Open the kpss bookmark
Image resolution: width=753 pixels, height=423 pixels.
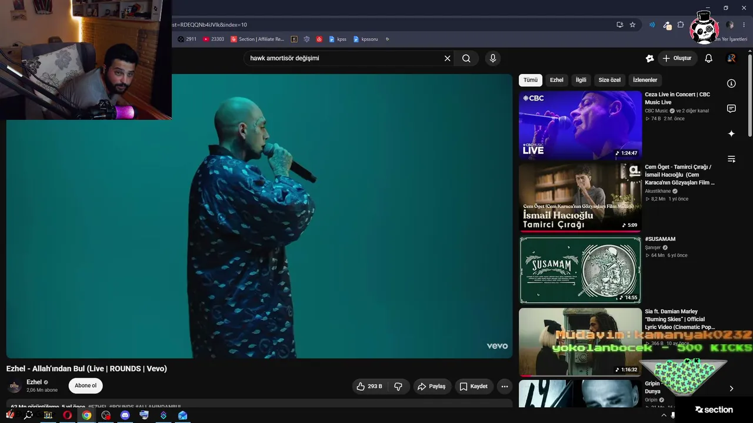338,39
